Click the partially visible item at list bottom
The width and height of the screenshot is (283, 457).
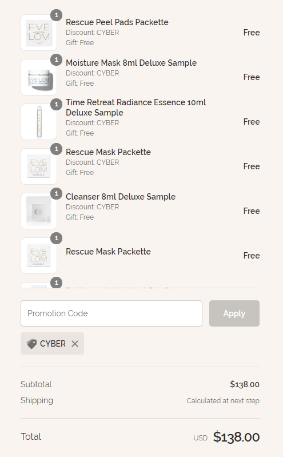[x=140, y=284]
